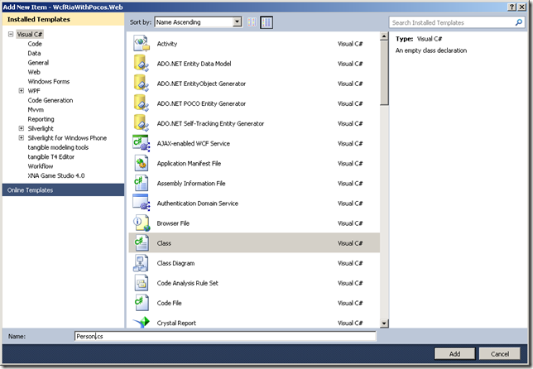Click the search magnifier icon
The height and width of the screenshot is (369, 533).
point(519,22)
